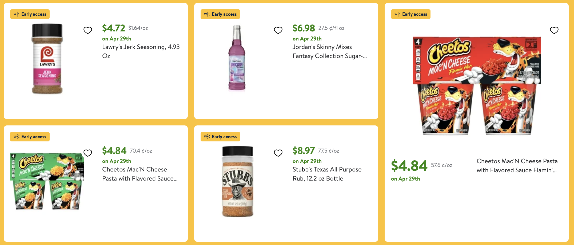Click Early access badge on Jordan's card
Image resolution: width=574 pixels, height=245 pixels.
[220, 14]
